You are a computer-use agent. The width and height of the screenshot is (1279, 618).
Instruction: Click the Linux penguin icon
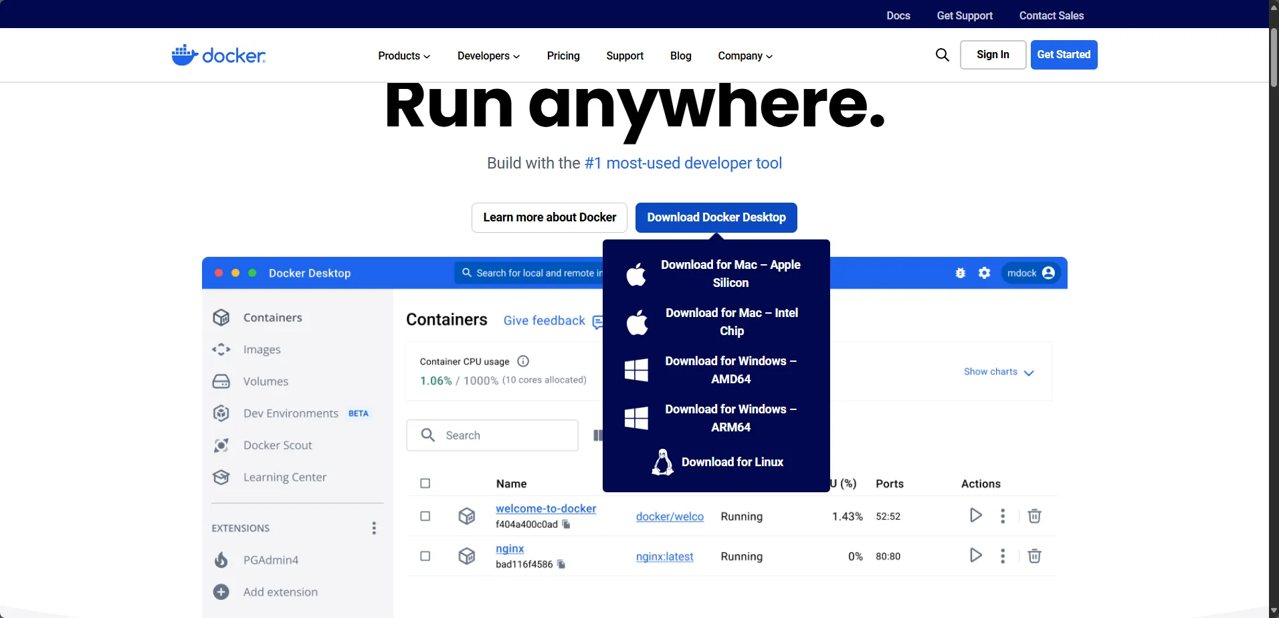[662, 462]
